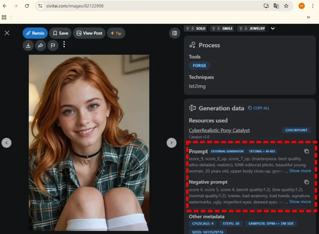This screenshot has height=234, width=319.
Task: Click the Catalyst v3.0 version text
Action: point(199,137)
